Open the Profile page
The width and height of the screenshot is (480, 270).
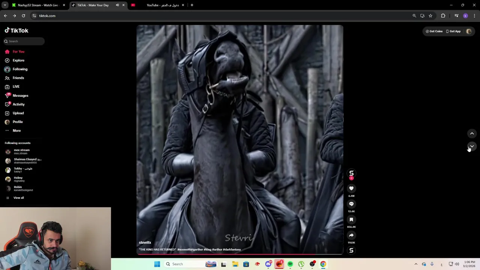[14, 122]
